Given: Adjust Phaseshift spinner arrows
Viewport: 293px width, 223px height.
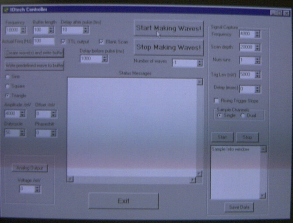Looking at the screenshot, I should (x=53, y=133).
